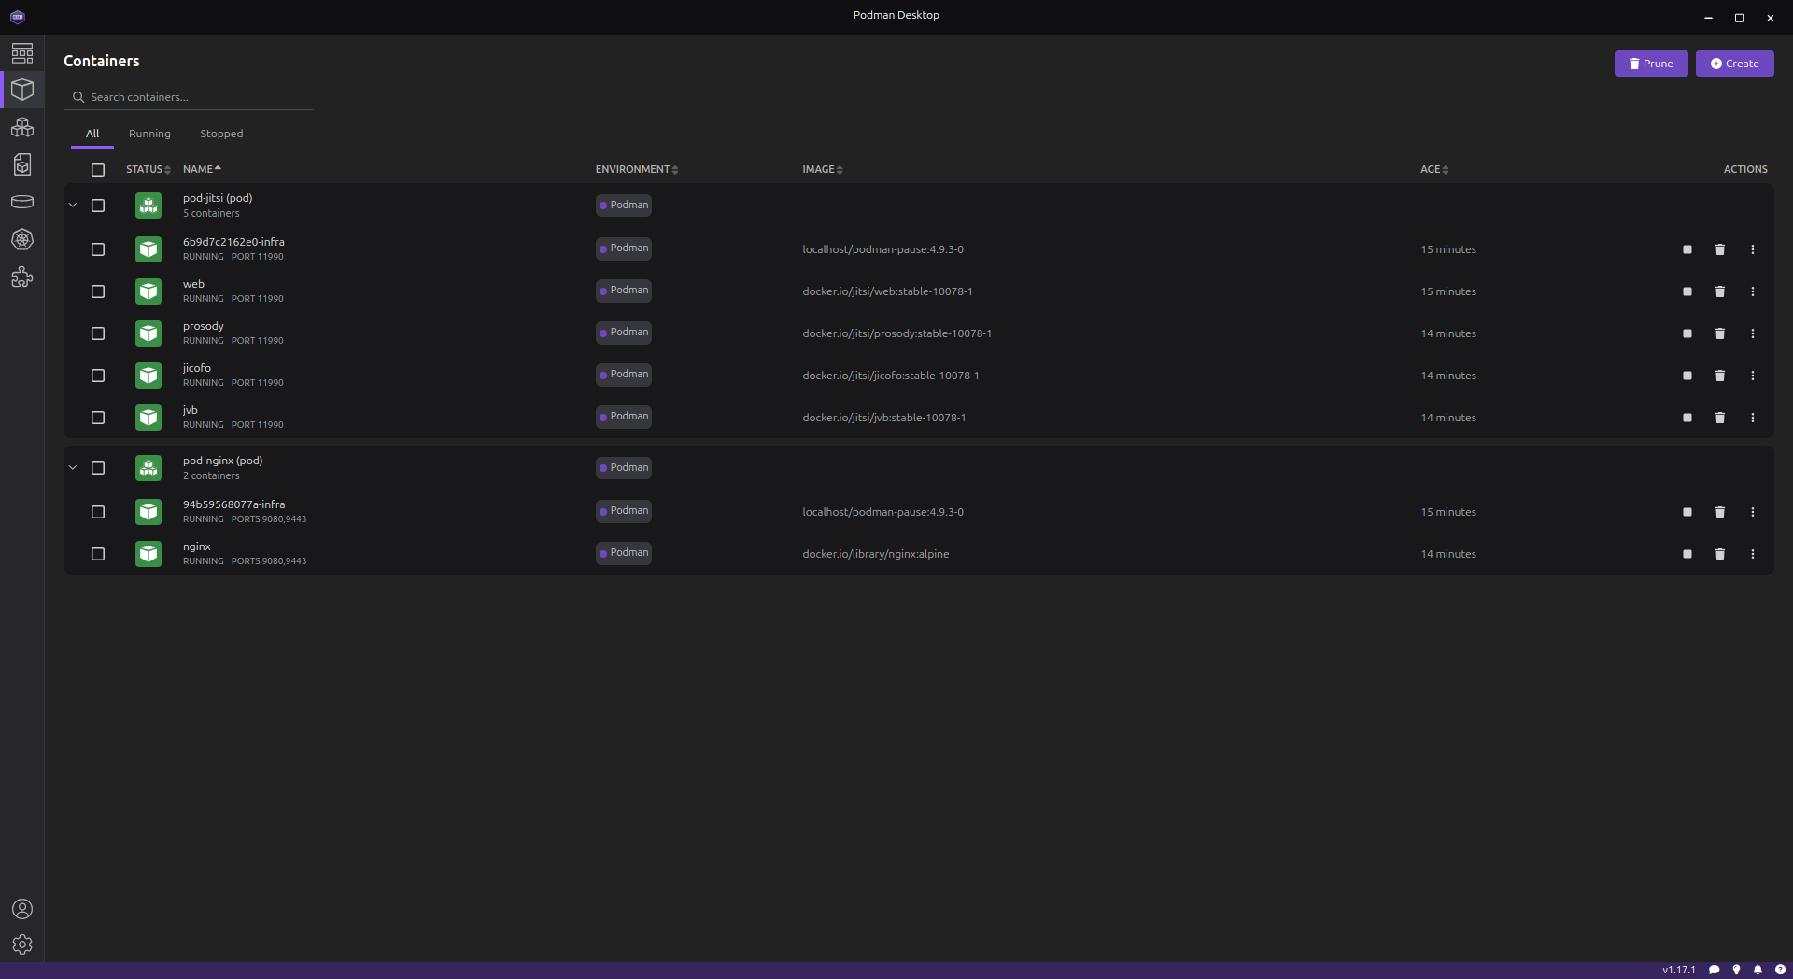The height and width of the screenshot is (979, 1793).
Task: Collapse the pod-nginx pod group
Action: click(73, 468)
